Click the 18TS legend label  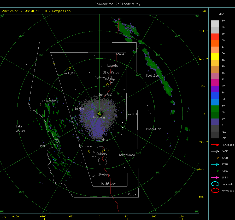coord(225,178)
